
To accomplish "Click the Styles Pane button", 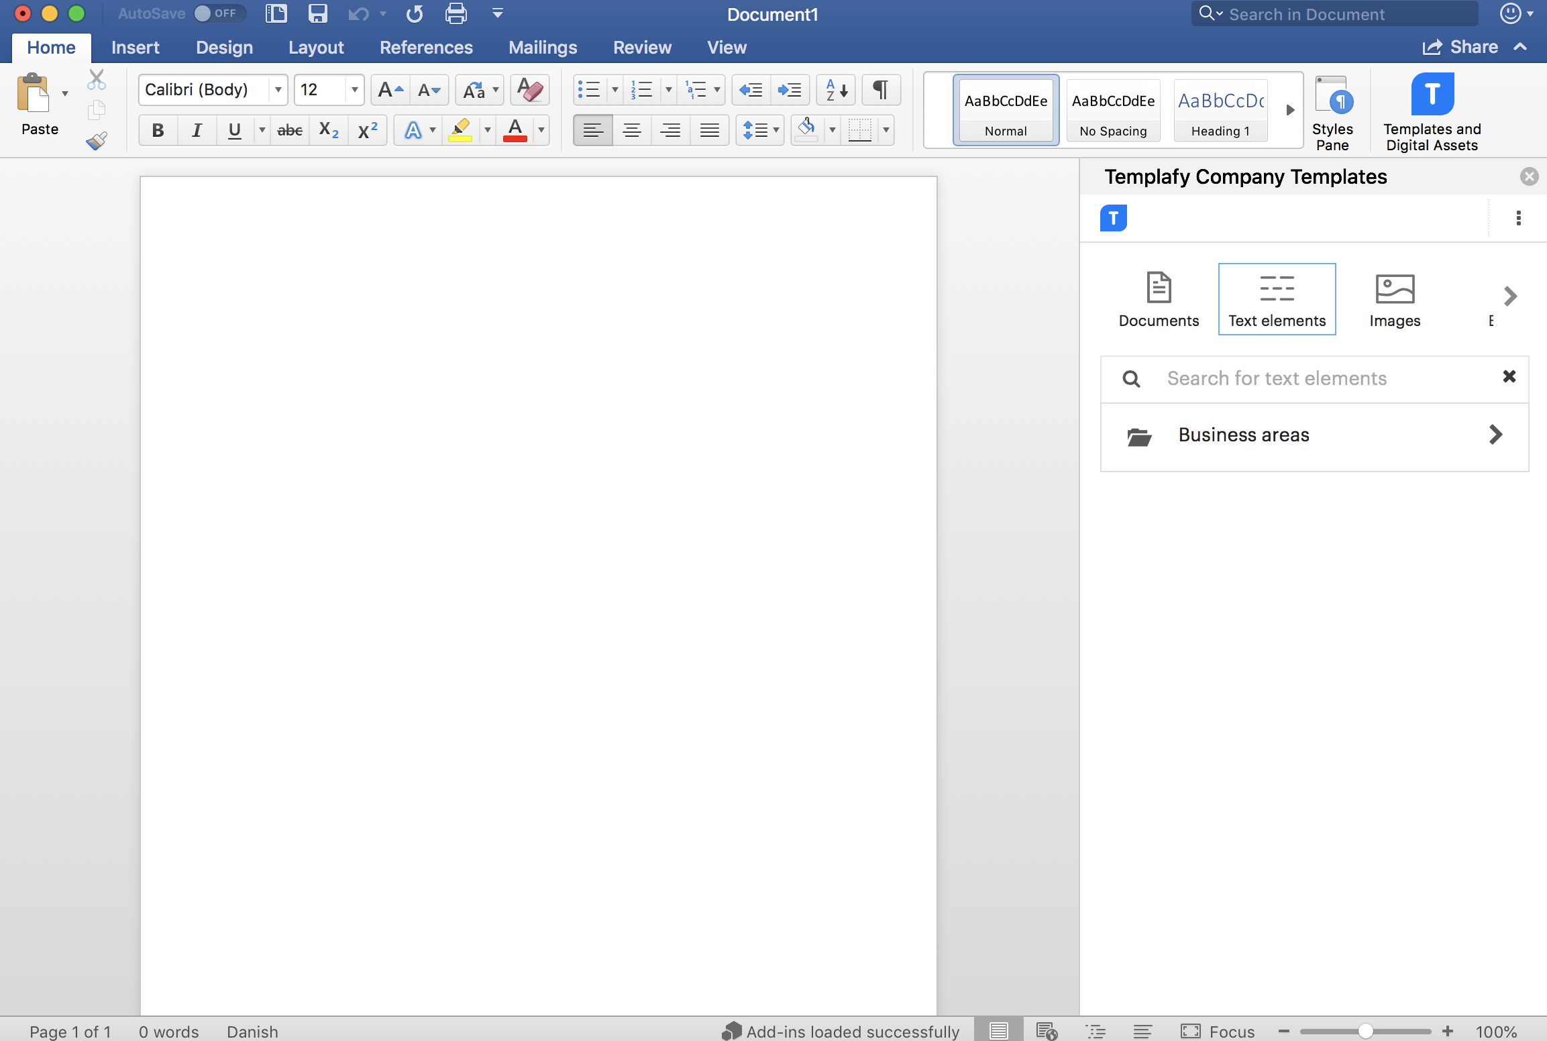I will pos(1333,111).
